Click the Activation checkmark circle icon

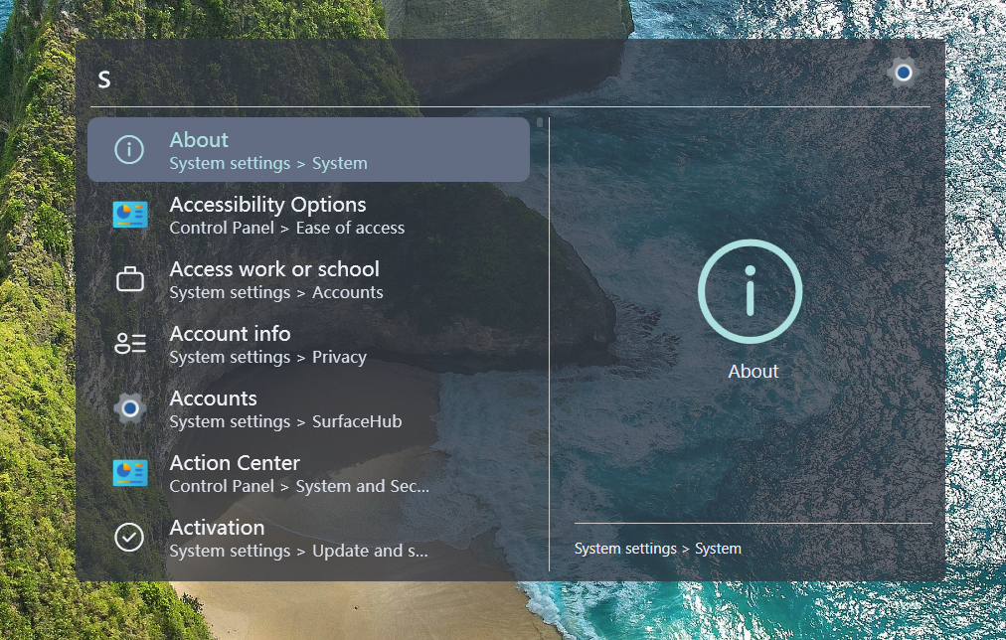[x=129, y=538]
